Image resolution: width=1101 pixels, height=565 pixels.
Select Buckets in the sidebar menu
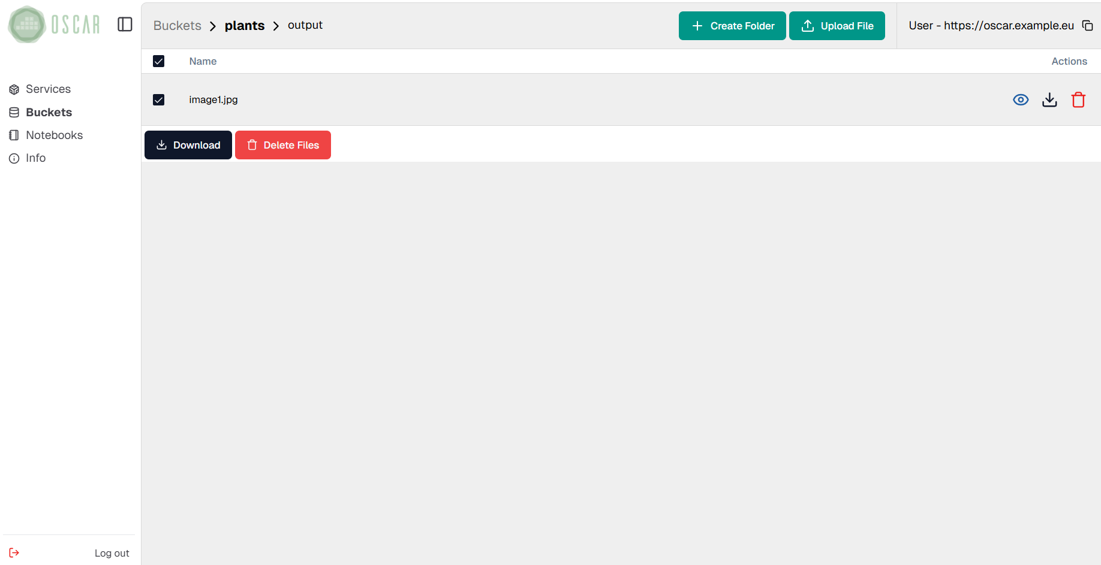[x=49, y=113]
